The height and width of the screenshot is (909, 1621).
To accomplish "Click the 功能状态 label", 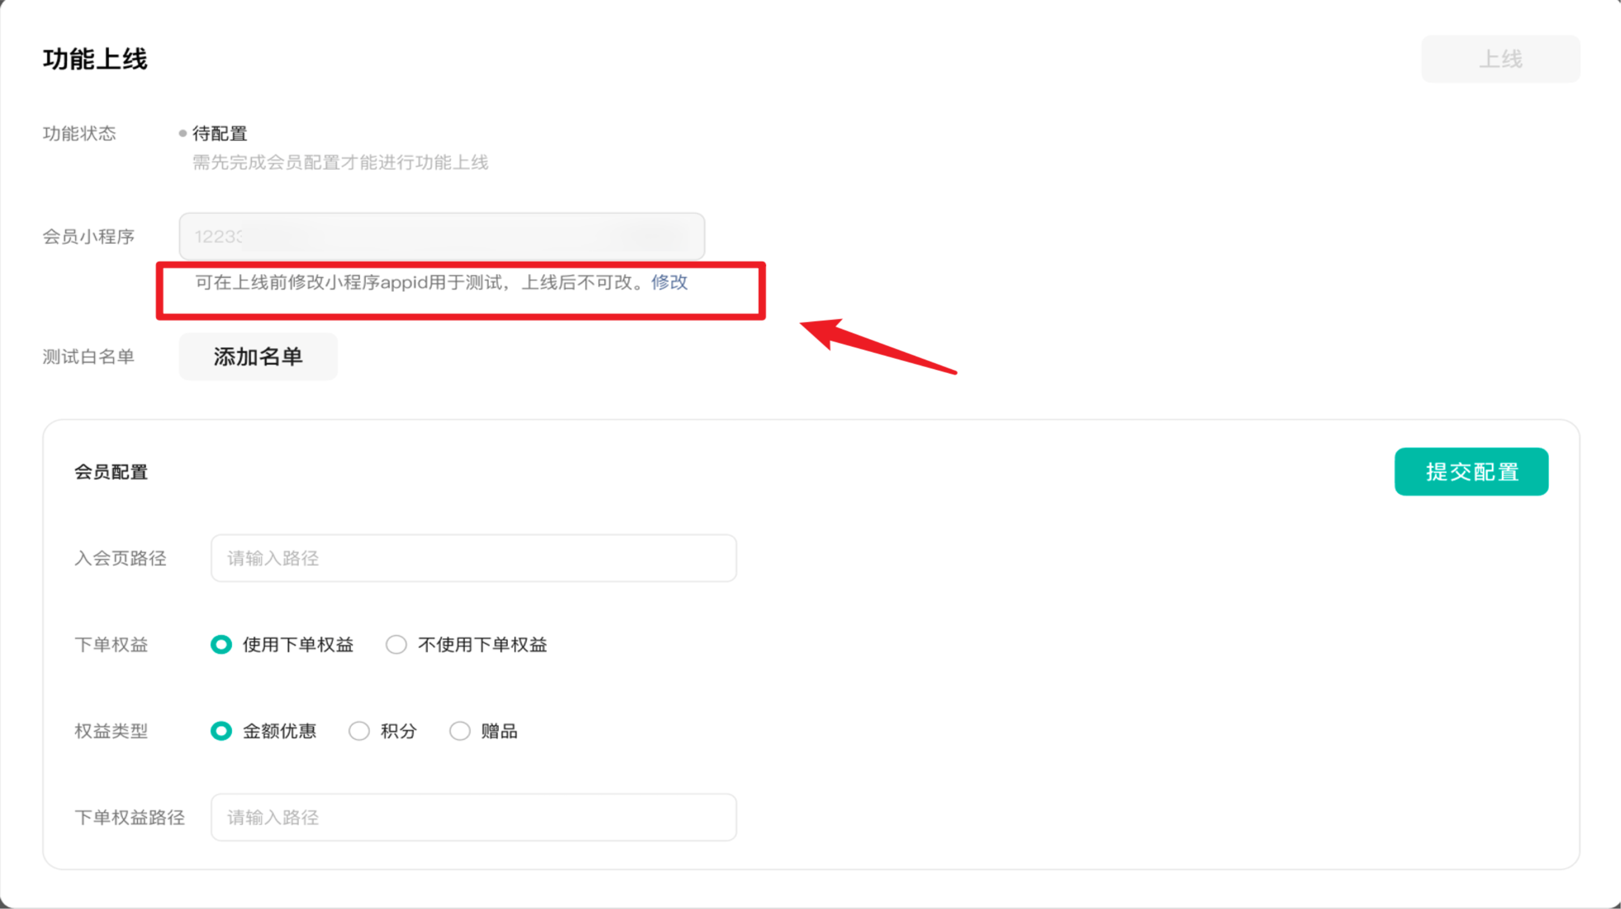I will coord(79,133).
